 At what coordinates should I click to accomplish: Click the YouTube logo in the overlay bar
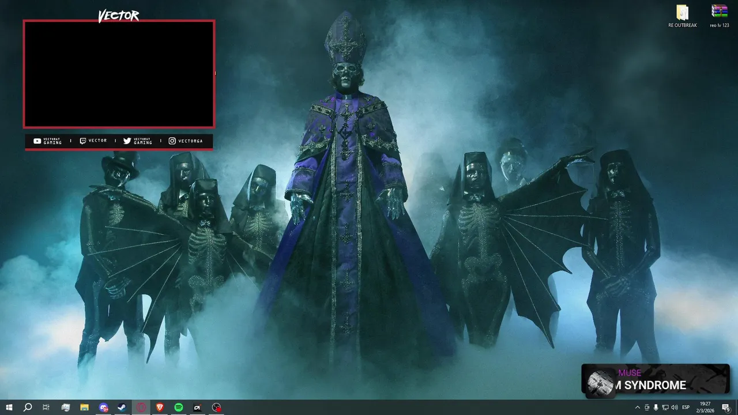[37, 141]
